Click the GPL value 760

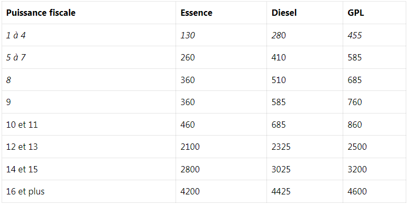[x=354, y=102]
